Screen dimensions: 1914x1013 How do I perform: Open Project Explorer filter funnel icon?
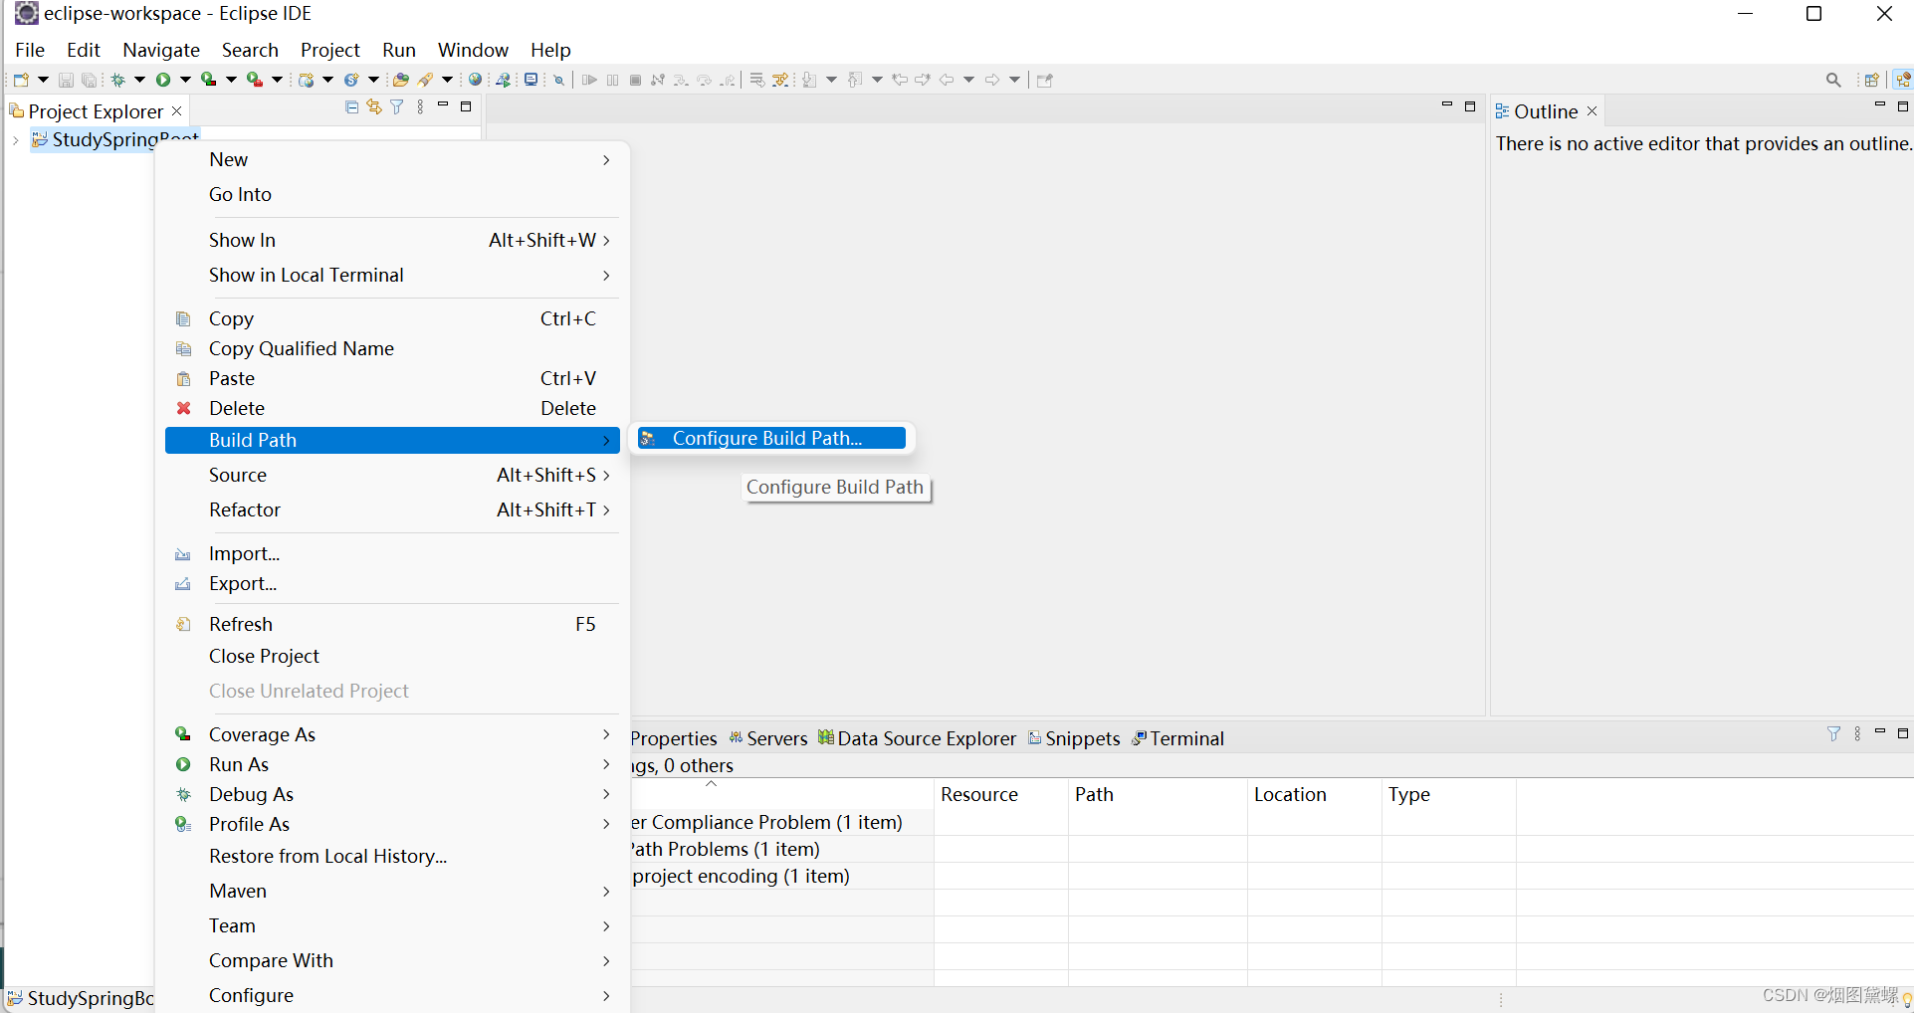coord(396,106)
